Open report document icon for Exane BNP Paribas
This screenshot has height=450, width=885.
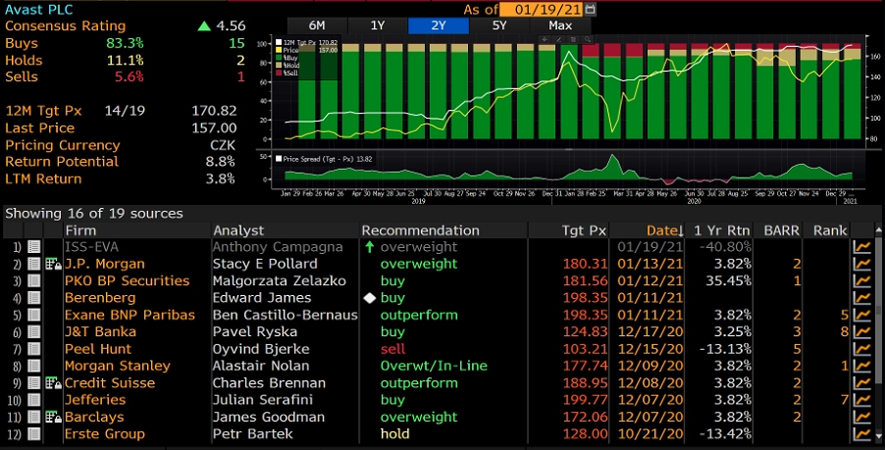tap(34, 315)
